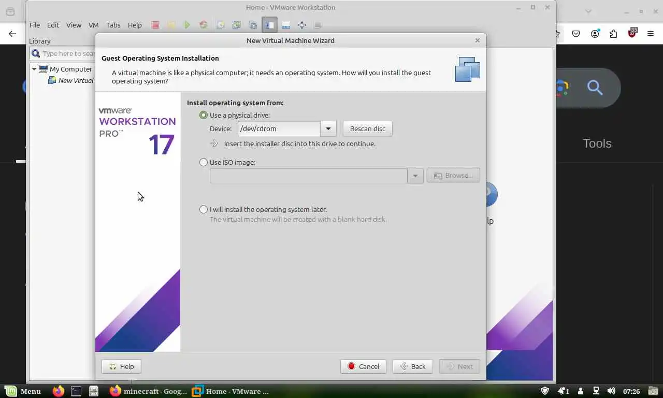Click the library search magnifier icon

(x=36, y=53)
